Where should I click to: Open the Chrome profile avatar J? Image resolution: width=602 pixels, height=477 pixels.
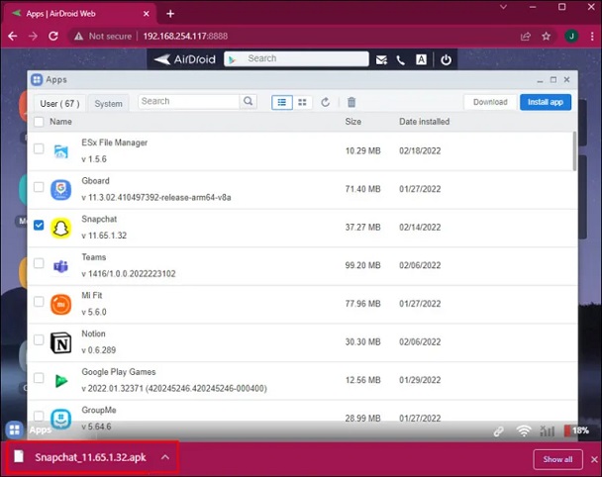point(571,36)
